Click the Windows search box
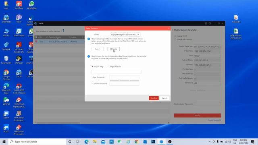Viewport: 258px width, 145px height. (37, 141)
